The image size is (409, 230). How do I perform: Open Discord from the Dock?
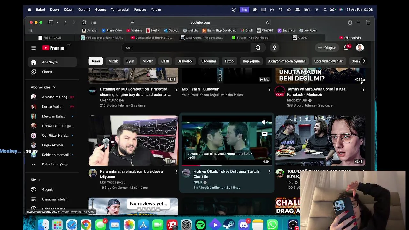(244, 225)
